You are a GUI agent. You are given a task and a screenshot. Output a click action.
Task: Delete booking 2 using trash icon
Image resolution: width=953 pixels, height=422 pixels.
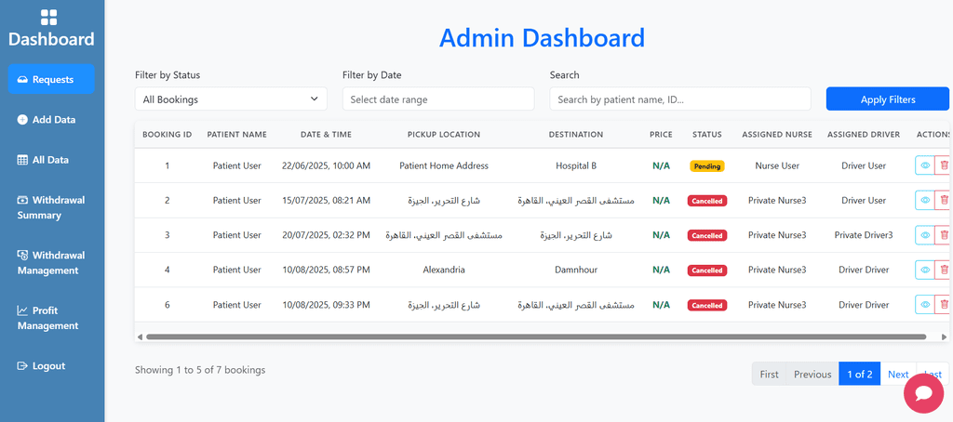pyautogui.click(x=944, y=200)
